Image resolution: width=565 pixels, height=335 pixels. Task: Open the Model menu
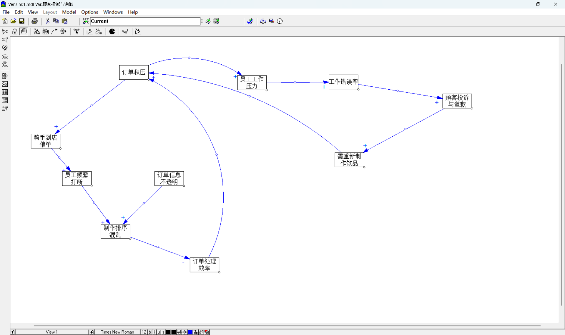pyautogui.click(x=69, y=12)
